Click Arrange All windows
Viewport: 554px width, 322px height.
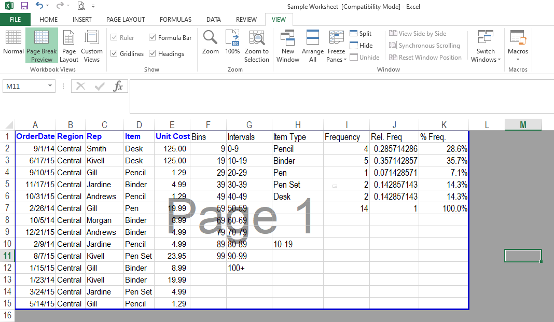click(x=313, y=46)
